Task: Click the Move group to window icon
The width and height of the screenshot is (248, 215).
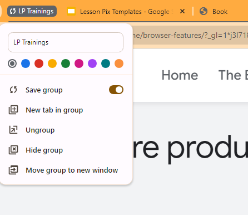Action: (x=13, y=170)
